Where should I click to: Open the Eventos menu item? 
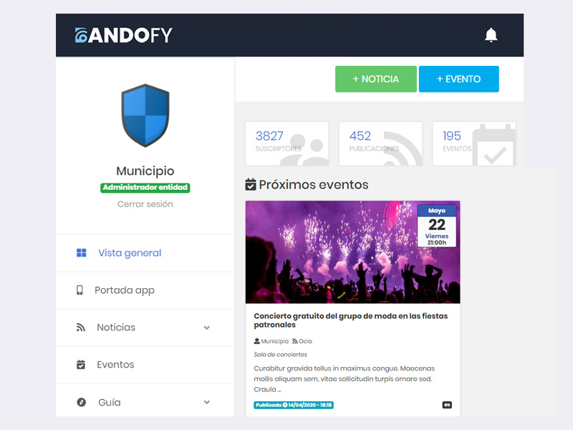click(145, 365)
